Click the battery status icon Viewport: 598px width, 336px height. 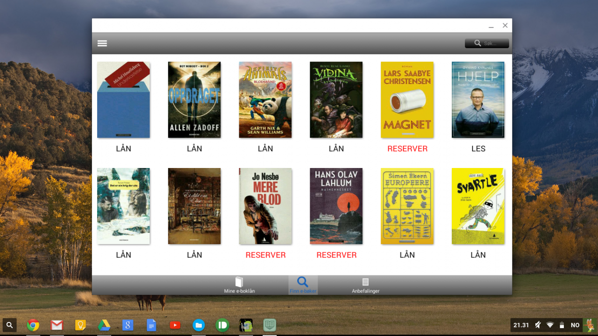562,325
